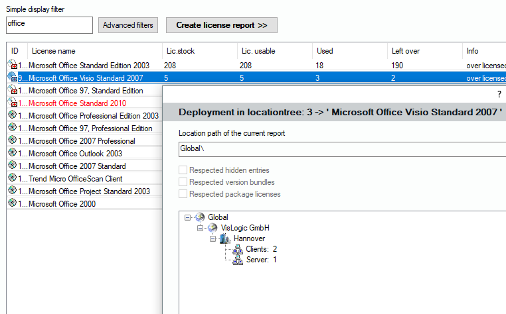Click Create license report button
Image resolution: width=506 pixels, height=314 pixels.
click(221, 25)
